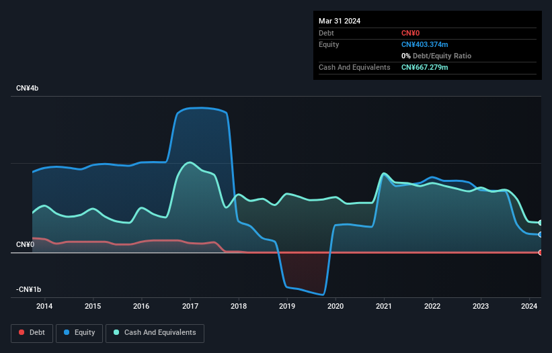Click the 2017 x-axis label
The height and width of the screenshot is (353, 552).
point(190,306)
